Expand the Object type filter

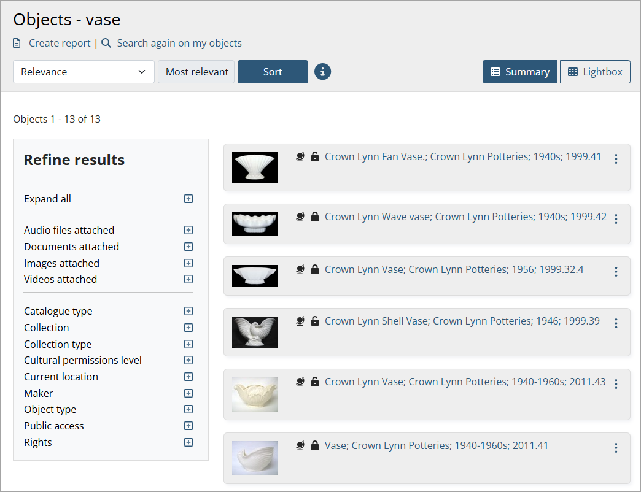click(188, 410)
